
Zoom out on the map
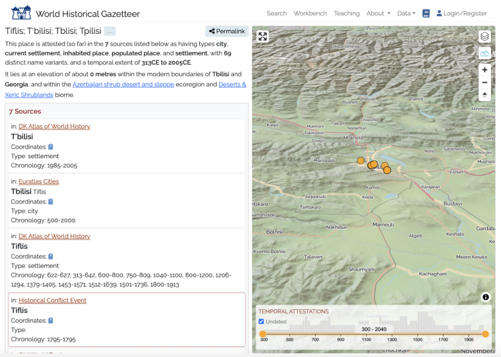[x=484, y=82]
